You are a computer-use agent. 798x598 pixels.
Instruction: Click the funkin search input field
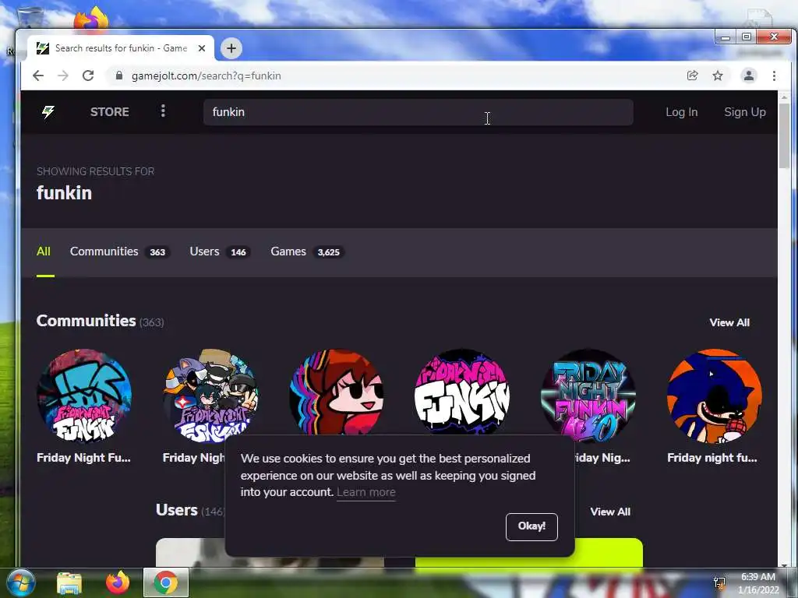[x=418, y=112]
